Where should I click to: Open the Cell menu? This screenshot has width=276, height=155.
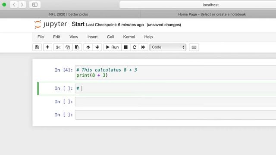110,37
